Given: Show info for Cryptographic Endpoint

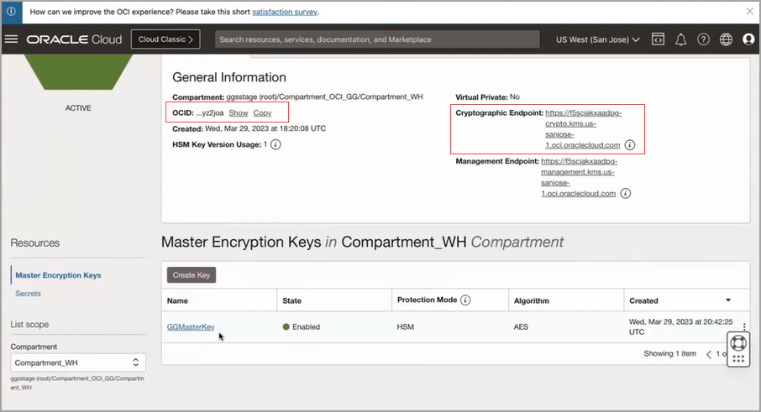Looking at the screenshot, I should [629, 145].
